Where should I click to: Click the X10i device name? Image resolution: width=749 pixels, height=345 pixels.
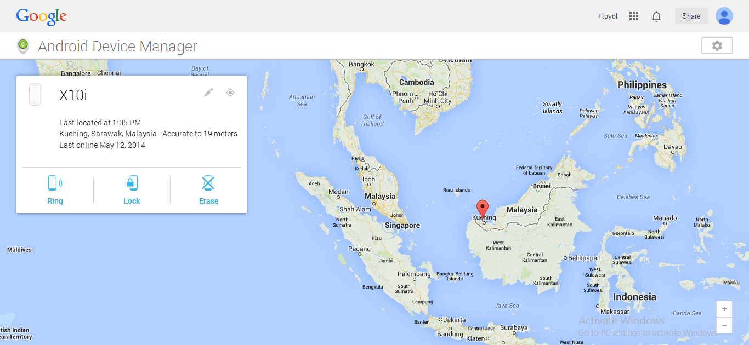[73, 95]
